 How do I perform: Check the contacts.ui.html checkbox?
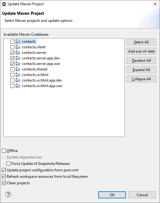[12, 75]
